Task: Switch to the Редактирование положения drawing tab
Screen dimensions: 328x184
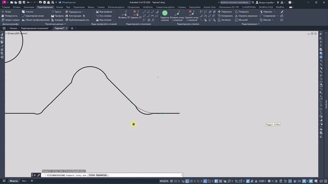Action: pos(35,28)
